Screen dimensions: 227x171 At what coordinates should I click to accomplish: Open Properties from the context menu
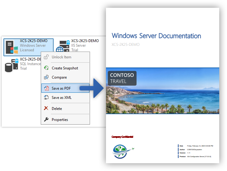[65, 119]
